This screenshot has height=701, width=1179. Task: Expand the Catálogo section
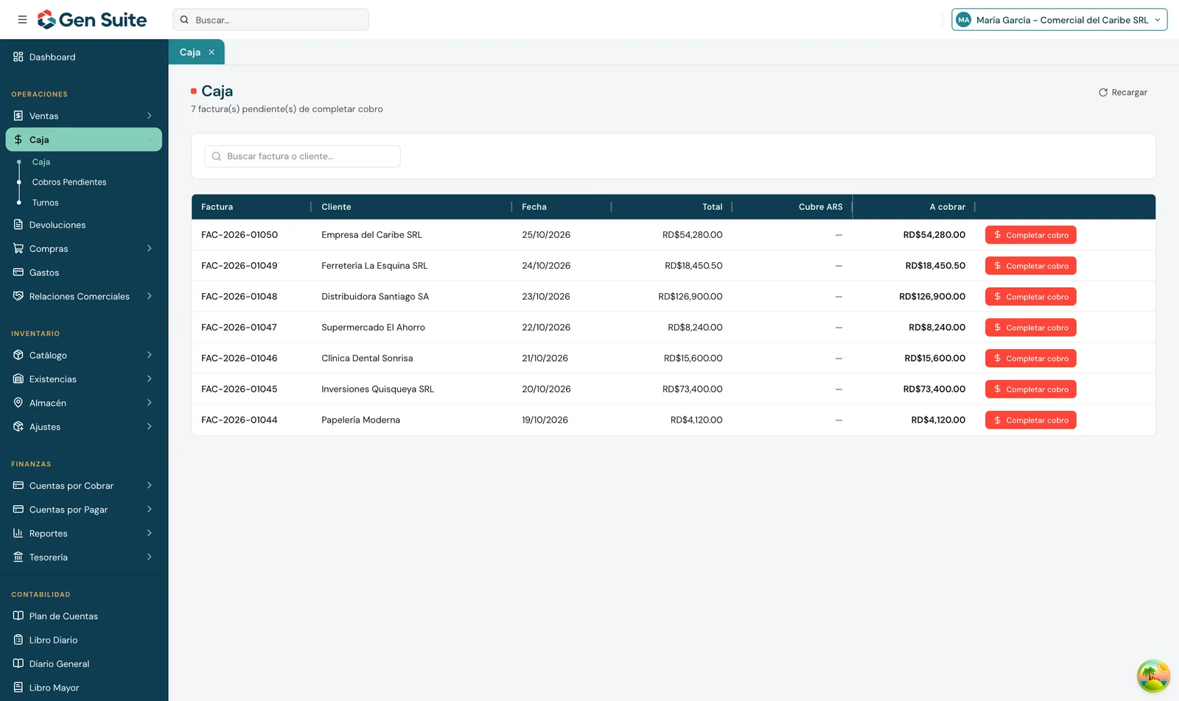click(x=150, y=355)
